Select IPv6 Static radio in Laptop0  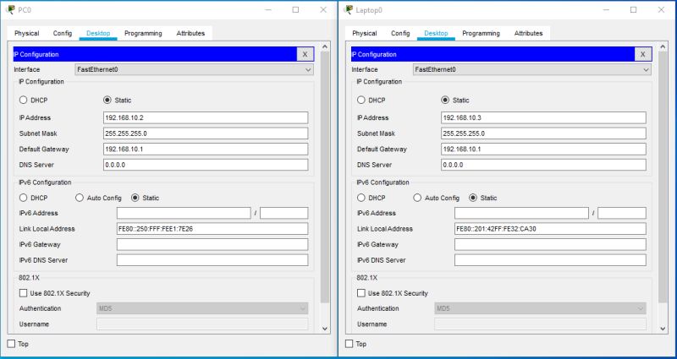coord(473,198)
